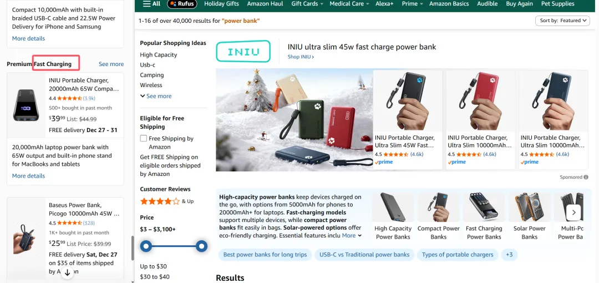
Task: Open the Sort by Featured dropdown
Action: 563,21
